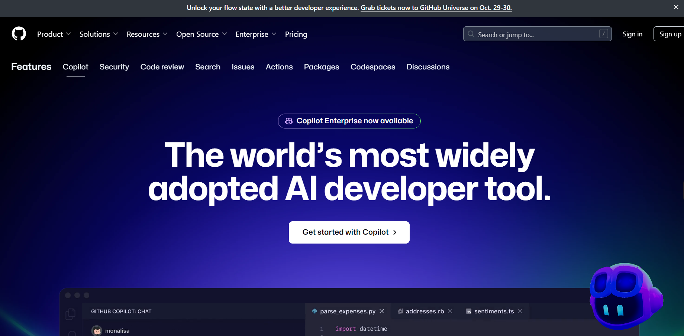
Task: Click the GitHub Octocat logo
Action: pos(19,34)
